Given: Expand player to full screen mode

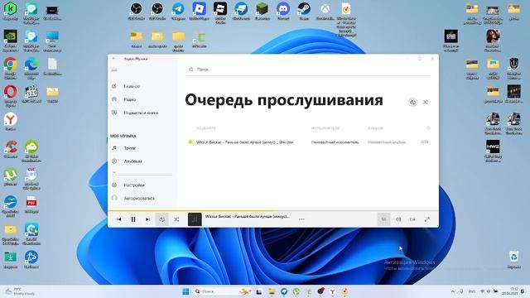Looking at the screenshot, I should pyautogui.click(x=427, y=219).
